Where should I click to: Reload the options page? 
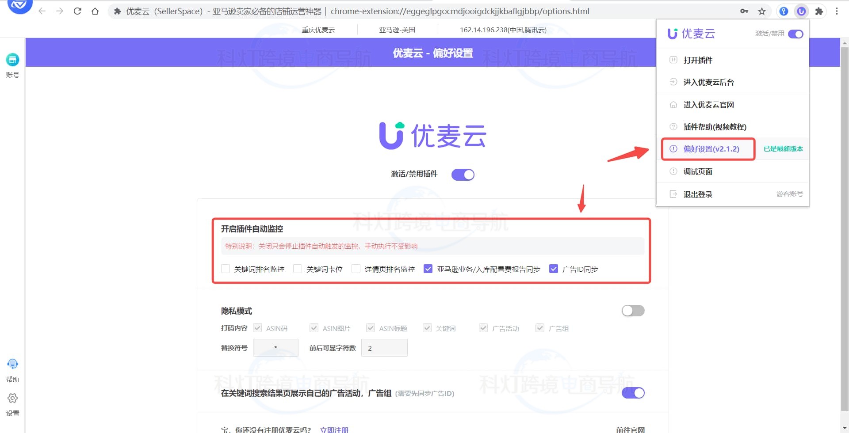click(x=77, y=11)
